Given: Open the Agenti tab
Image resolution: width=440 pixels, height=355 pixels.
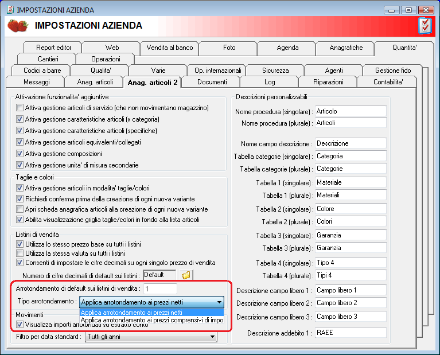Looking at the screenshot, I should click(x=334, y=71).
